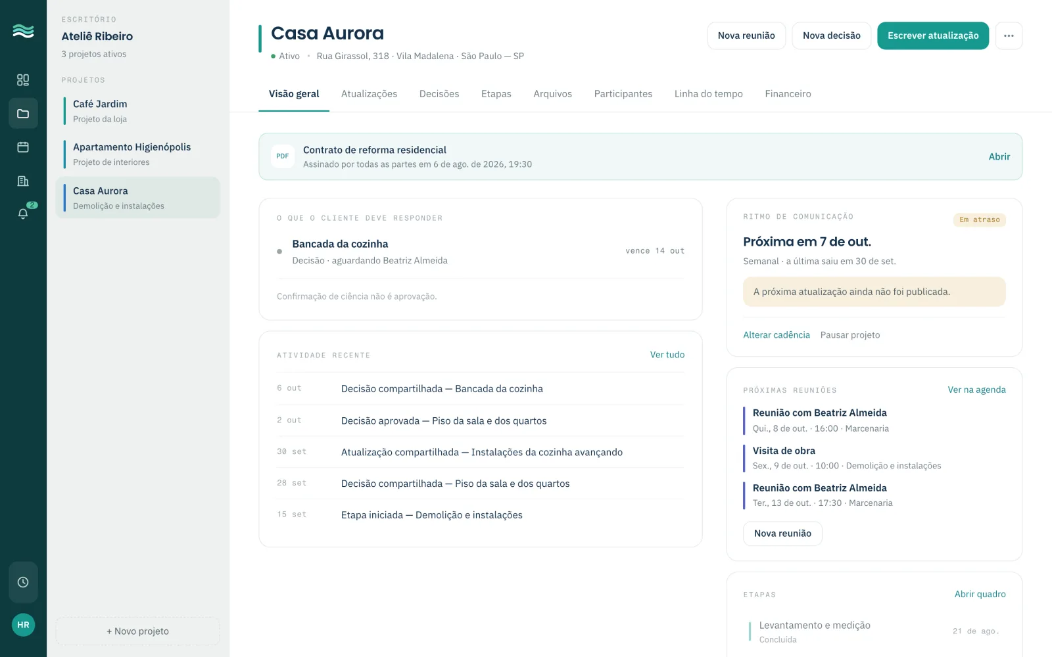Select the folder projects icon
Viewport: 1052px width, 657px height.
point(23,114)
